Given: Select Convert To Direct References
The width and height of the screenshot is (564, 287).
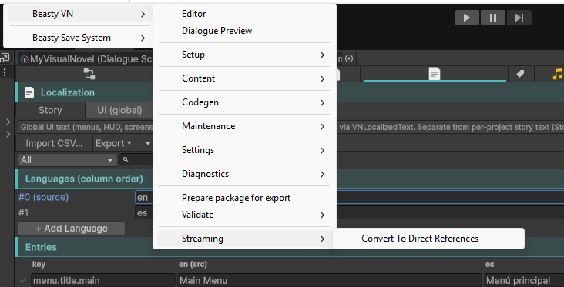Looking at the screenshot, I should click(x=428, y=239).
